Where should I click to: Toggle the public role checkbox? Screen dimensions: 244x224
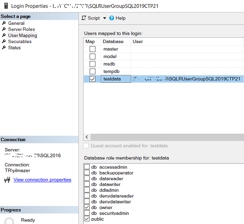[87, 219]
